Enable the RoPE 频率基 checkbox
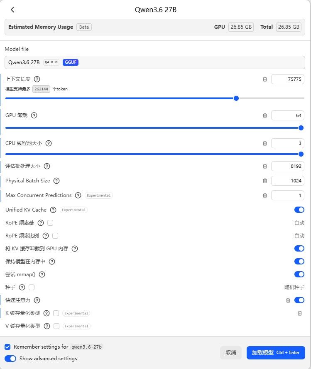311x369 pixels. coord(50,223)
